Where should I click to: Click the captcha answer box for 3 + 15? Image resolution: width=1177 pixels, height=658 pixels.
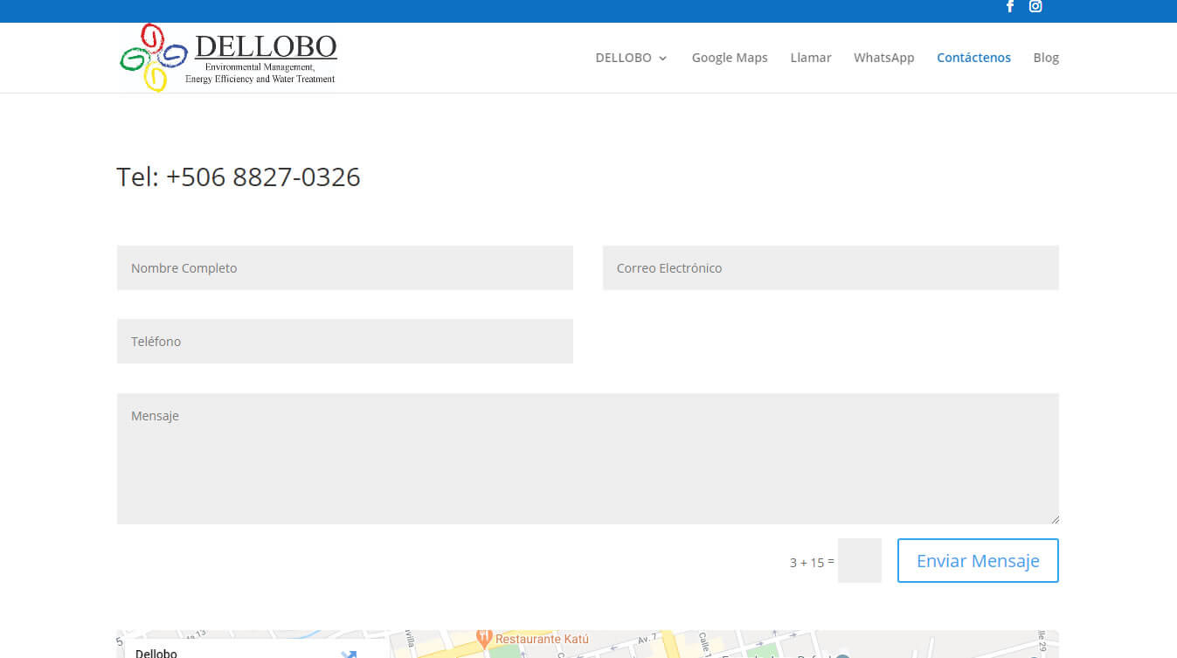pyautogui.click(x=859, y=560)
